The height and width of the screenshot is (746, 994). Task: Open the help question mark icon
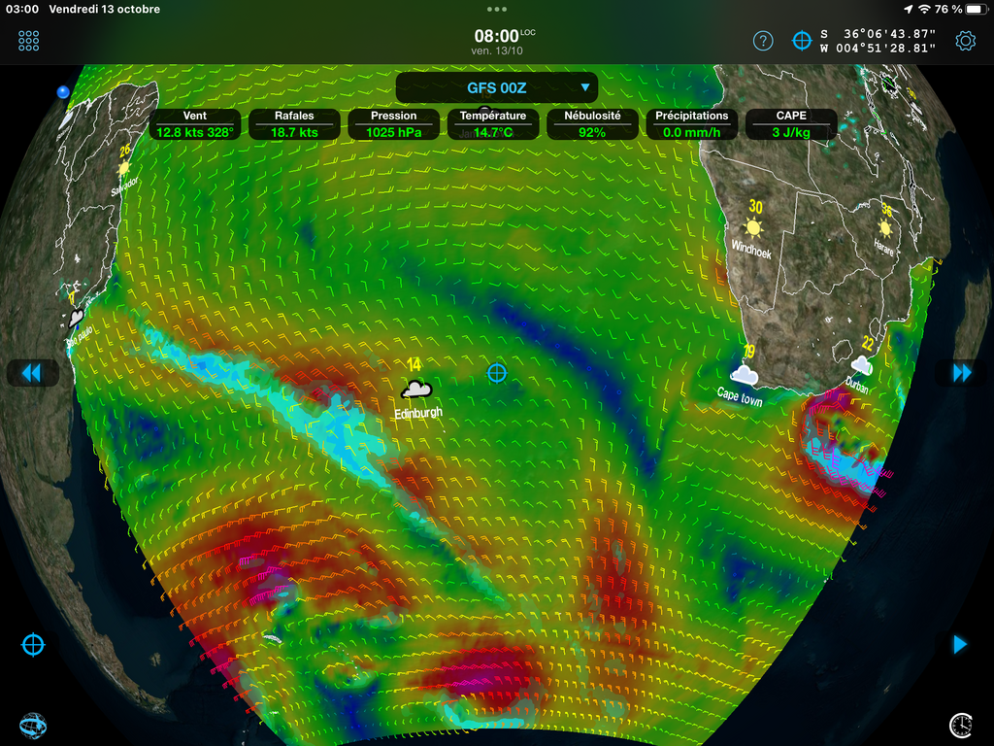point(763,41)
